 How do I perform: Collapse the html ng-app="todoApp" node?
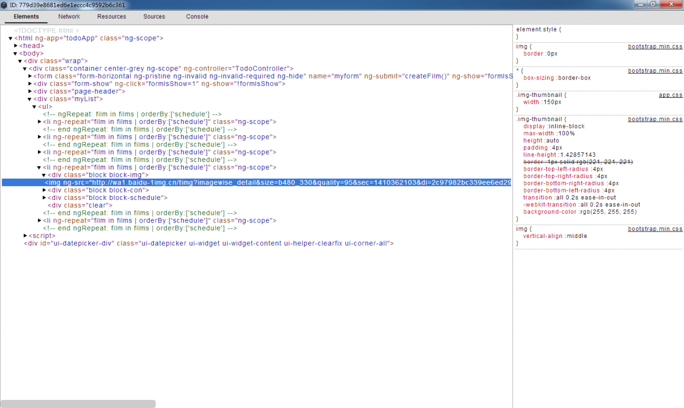click(11, 39)
